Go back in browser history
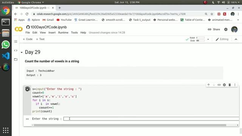 tap(16, 14)
